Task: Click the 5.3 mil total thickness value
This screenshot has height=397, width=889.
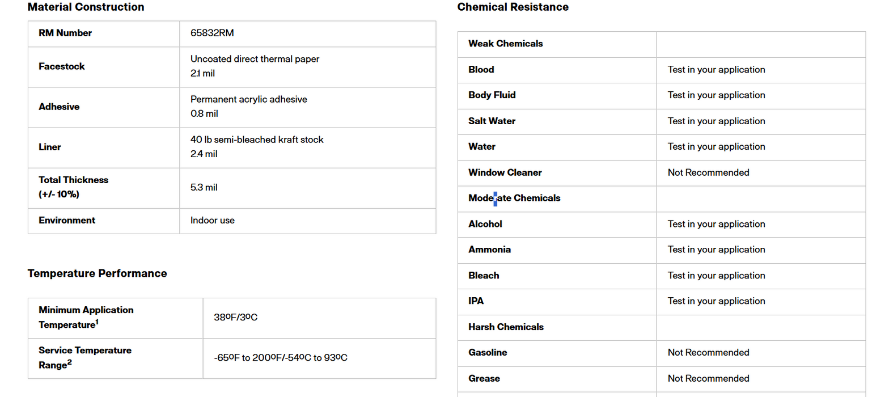Action: [x=204, y=188]
